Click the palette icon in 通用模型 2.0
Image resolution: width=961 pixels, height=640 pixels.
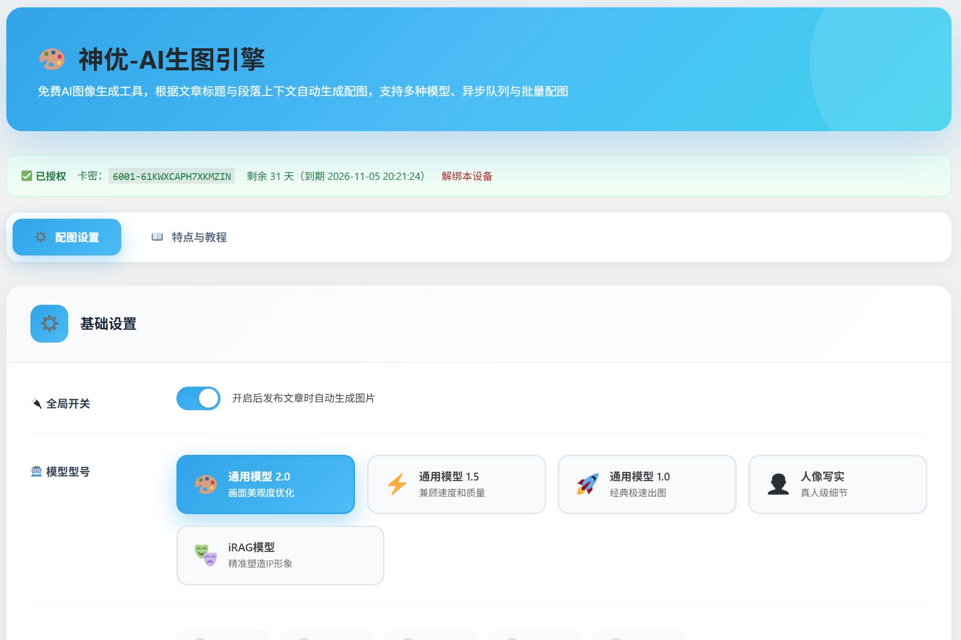coord(205,484)
